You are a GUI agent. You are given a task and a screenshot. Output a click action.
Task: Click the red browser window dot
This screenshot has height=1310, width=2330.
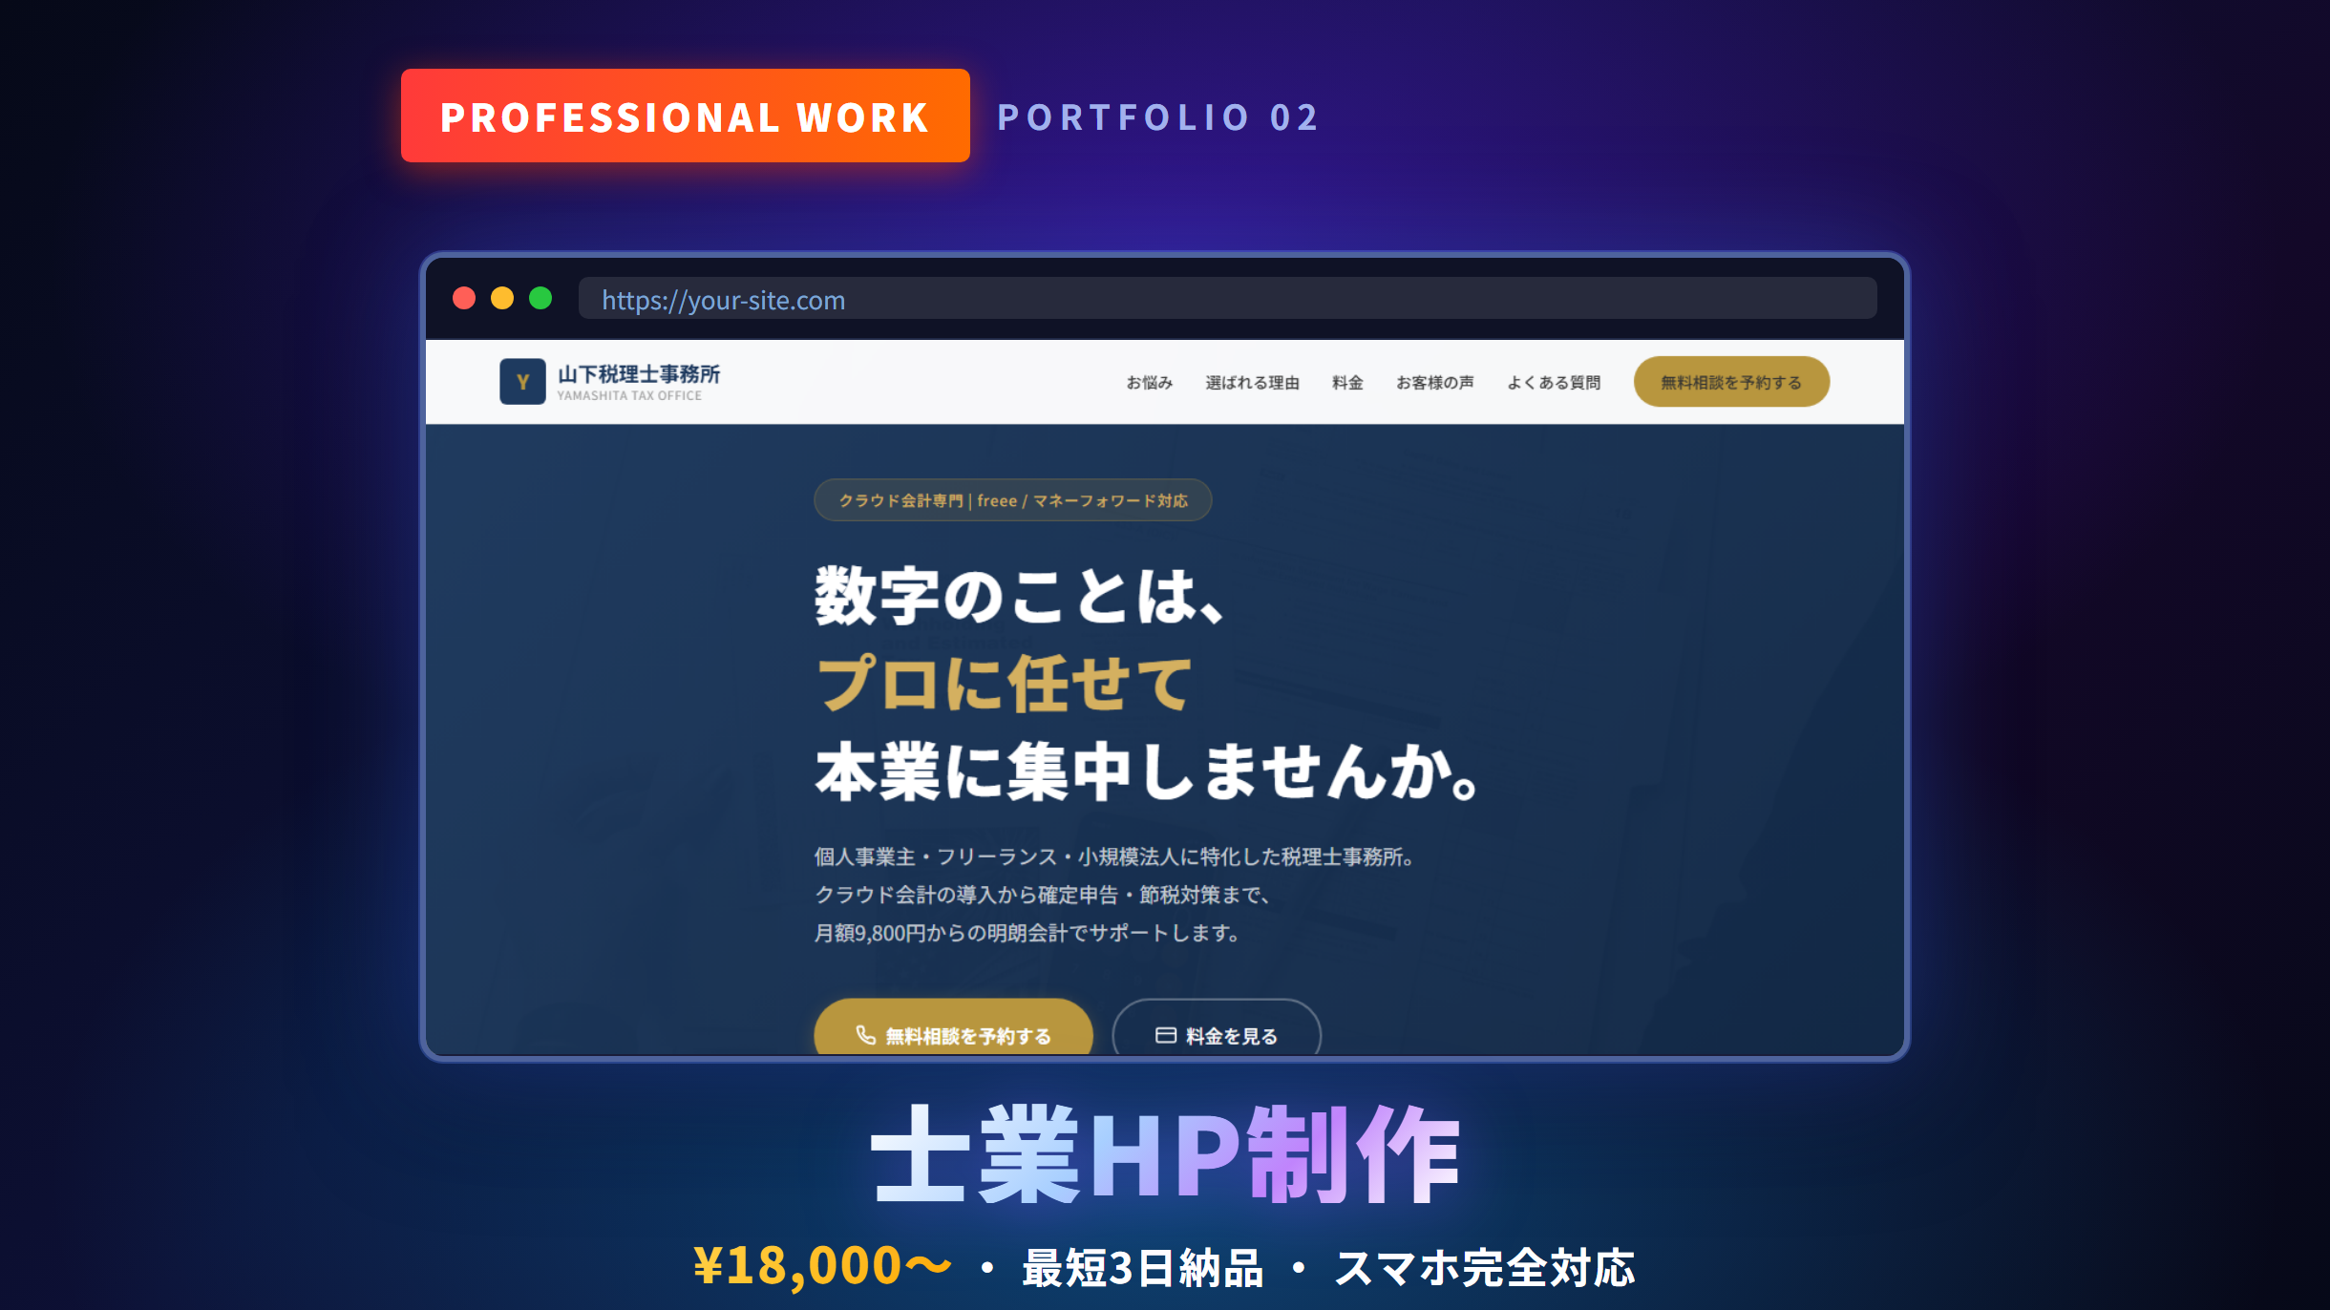click(x=465, y=299)
